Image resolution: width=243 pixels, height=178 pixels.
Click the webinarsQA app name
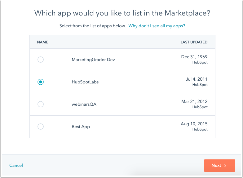point(84,104)
